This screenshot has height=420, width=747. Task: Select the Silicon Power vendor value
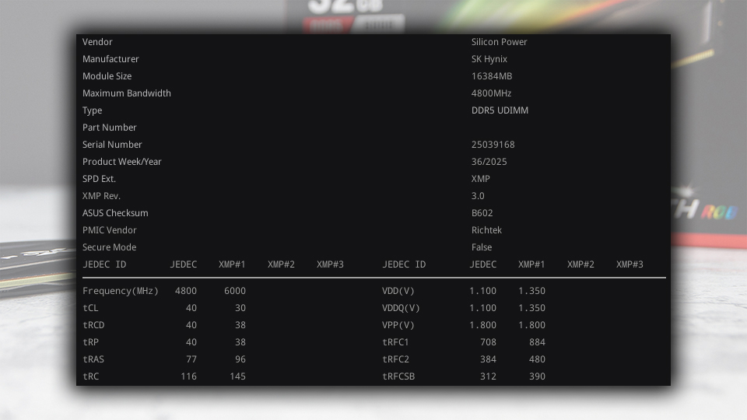[500, 42]
